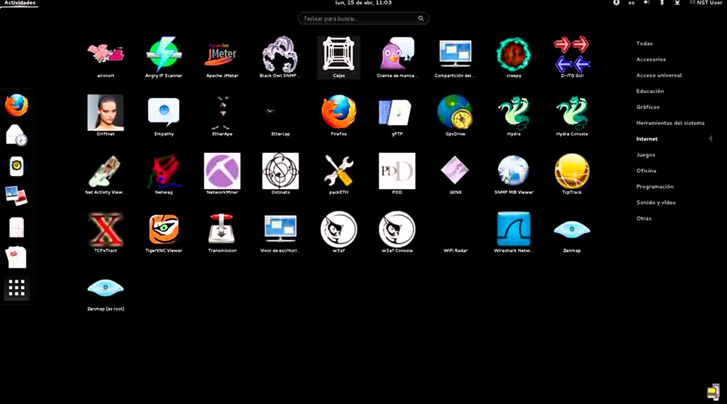Open Net Activity Viewer
Viewport: 727px width, 404px height.
point(105,174)
